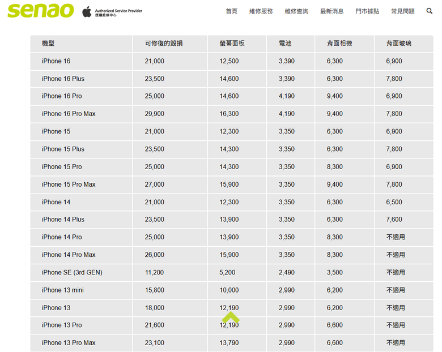Click the 13,790 screen panel price

229,343
